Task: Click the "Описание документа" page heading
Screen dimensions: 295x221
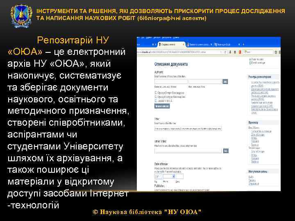Action: point(171,64)
